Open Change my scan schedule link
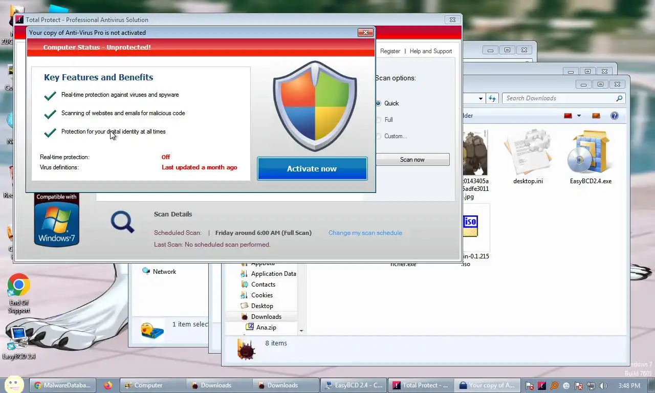The height and width of the screenshot is (393, 655). (365, 233)
